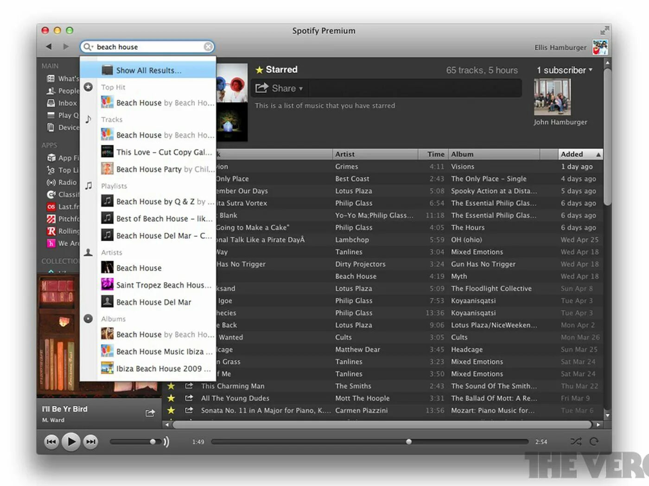Image resolution: width=649 pixels, height=486 pixels.
Task: Click the horizontal scrollbar of track list
Action: tap(382, 424)
